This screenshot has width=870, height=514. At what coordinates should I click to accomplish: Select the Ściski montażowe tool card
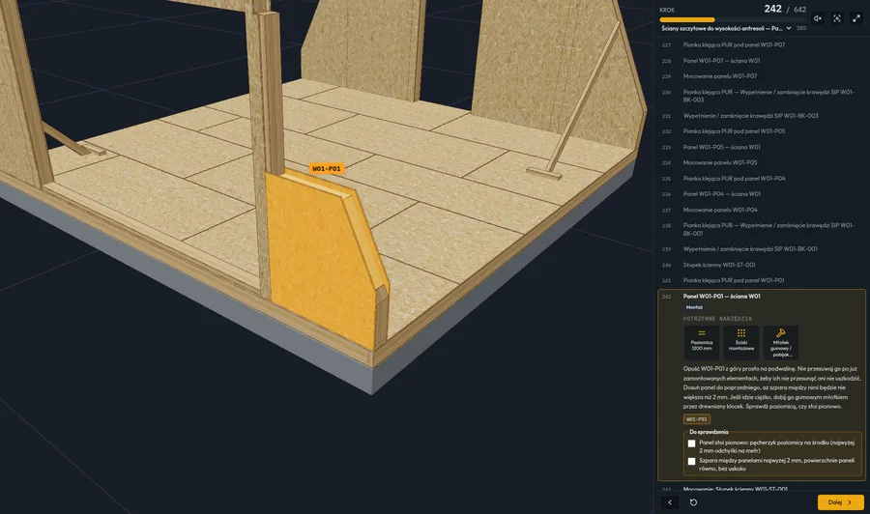pyautogui.click(x=740, y=343)
